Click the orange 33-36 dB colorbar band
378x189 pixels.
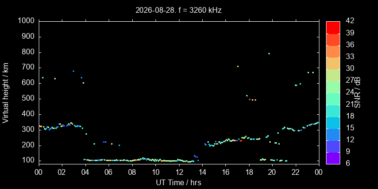point(333,52)
